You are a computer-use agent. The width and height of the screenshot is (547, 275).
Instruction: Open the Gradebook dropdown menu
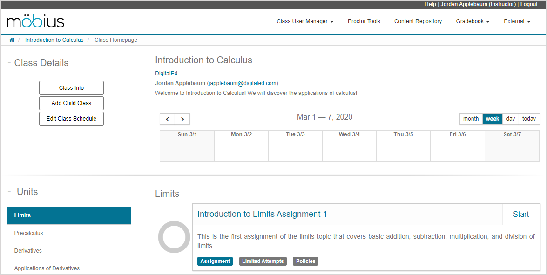point(473,21)
